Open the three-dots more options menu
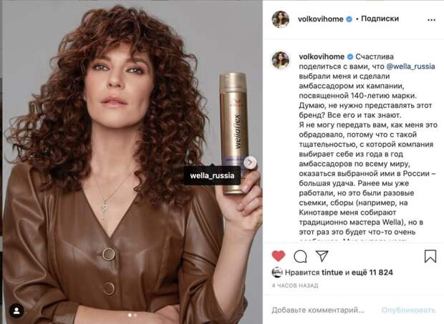The image size is (444, 324). 431,20
